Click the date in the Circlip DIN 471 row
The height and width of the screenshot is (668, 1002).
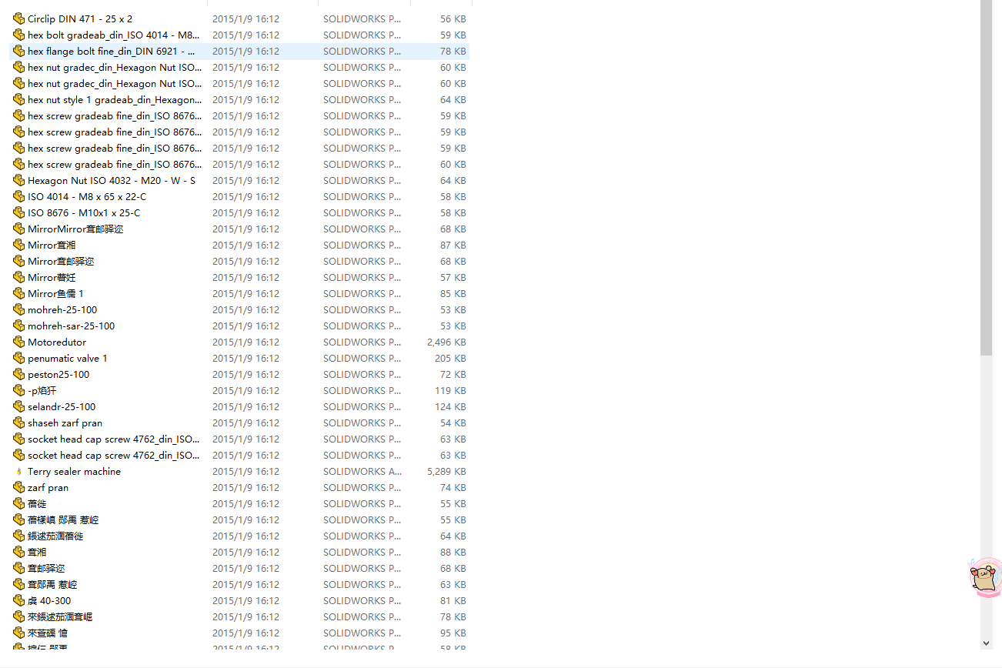click(x=245, y=18)
